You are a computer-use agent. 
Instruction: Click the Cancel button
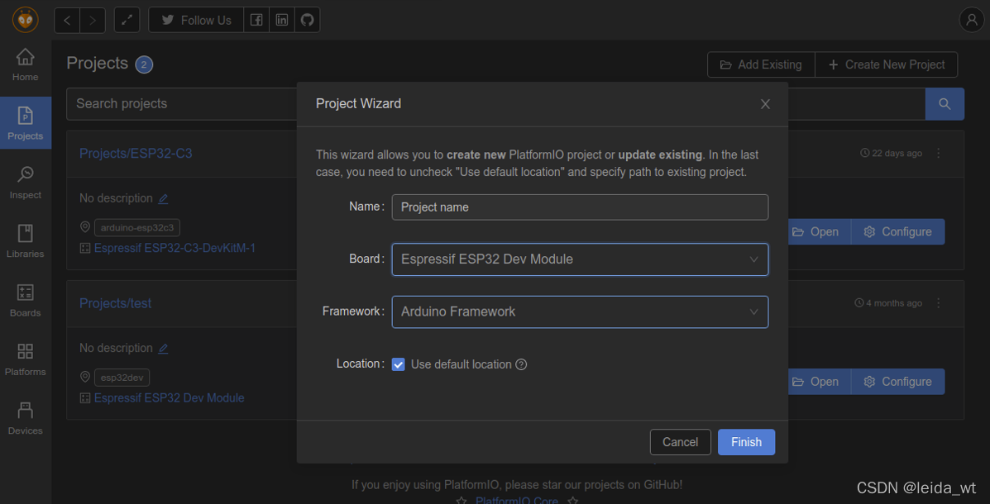point(681,442)
